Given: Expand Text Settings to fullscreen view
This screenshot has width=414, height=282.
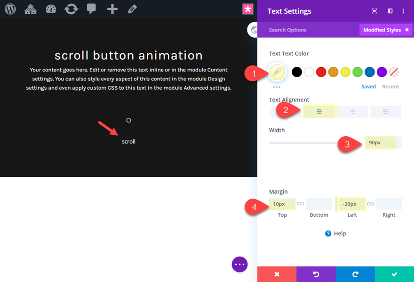Looking at the screenshot, I should pyautogui.click(x=374, y=11).
